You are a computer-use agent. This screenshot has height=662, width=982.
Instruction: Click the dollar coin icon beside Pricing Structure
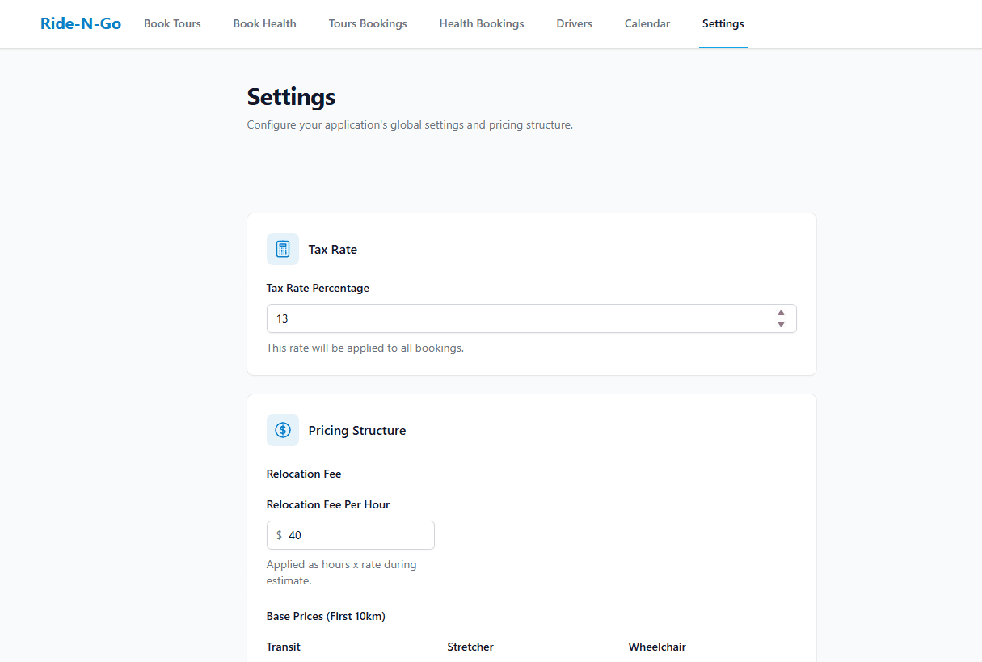tap(283, 430)
